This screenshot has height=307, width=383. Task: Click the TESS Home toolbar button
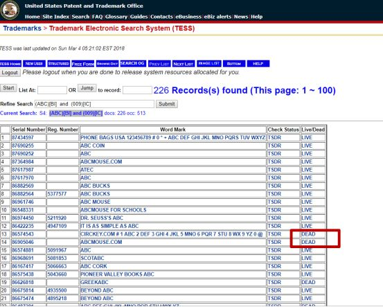coord(10,64)
